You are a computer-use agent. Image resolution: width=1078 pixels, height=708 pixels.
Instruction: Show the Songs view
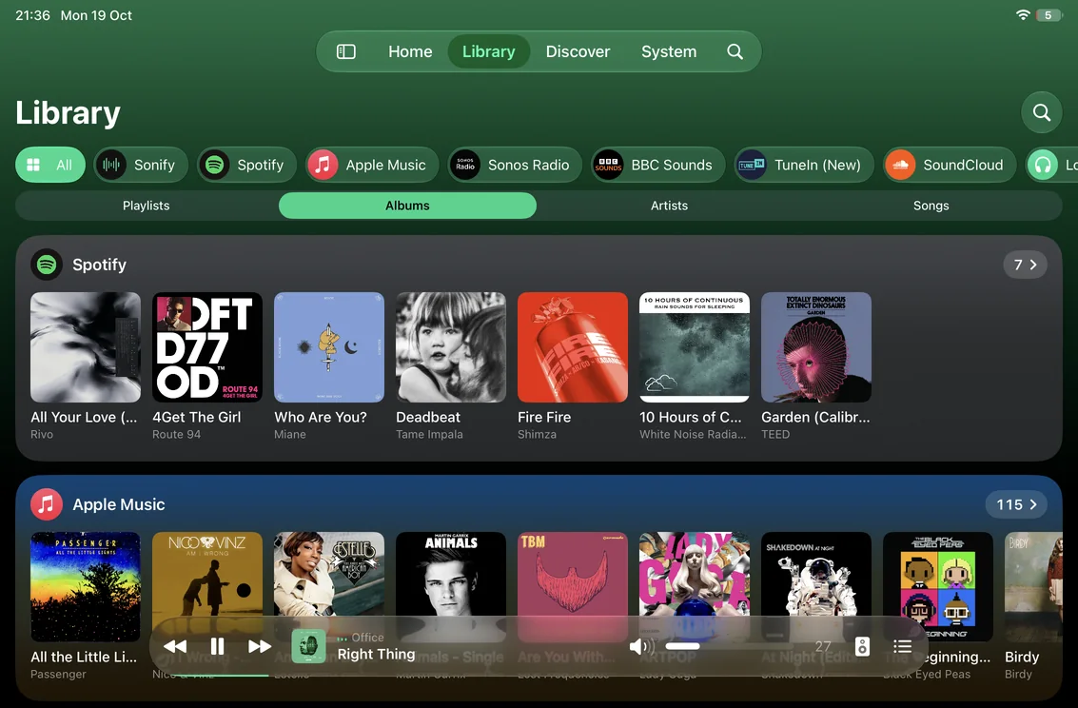tap(931, 206)
